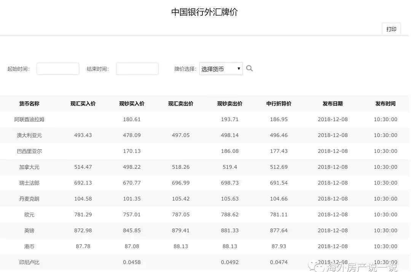Click the 881.33 cash selling value
The height and width of the screenshot is (272, 411).
pos(229,230)
